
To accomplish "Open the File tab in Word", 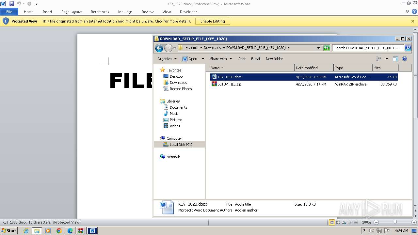I will click(x=9, y=11).
